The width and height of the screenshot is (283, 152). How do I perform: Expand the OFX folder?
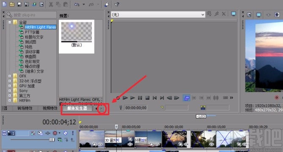(x=10, y=76)
